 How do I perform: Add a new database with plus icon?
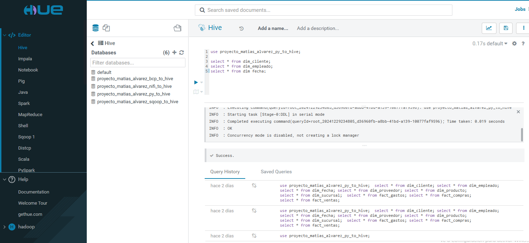tap(175, 53)
